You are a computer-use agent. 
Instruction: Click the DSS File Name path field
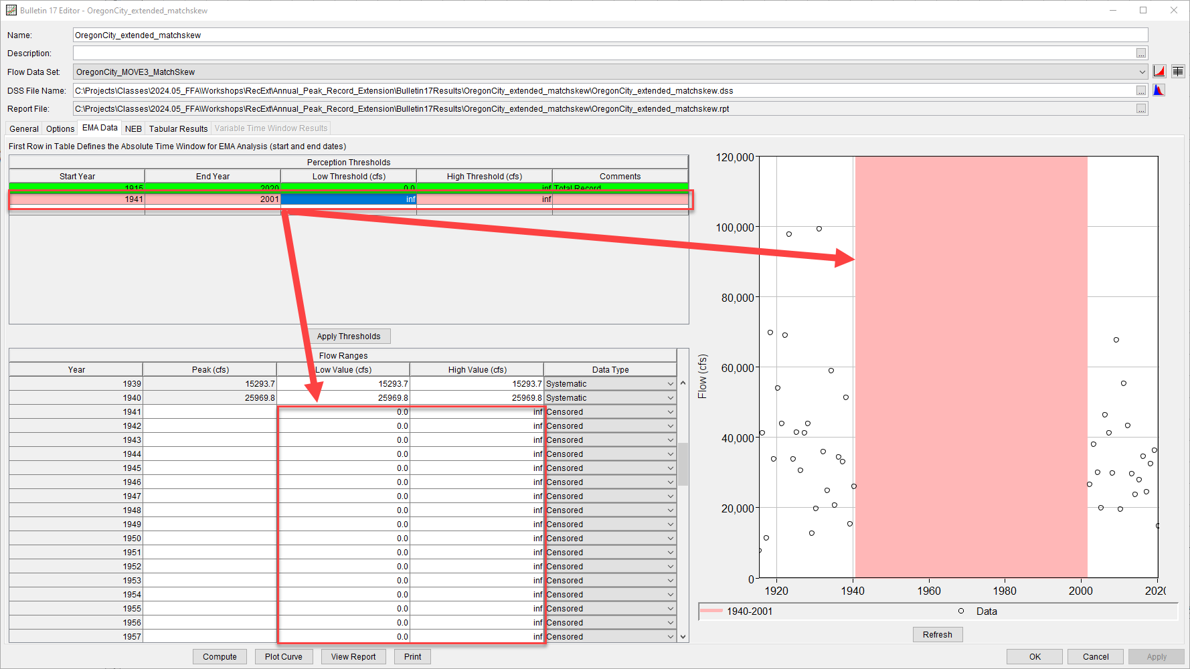[604, 90]
